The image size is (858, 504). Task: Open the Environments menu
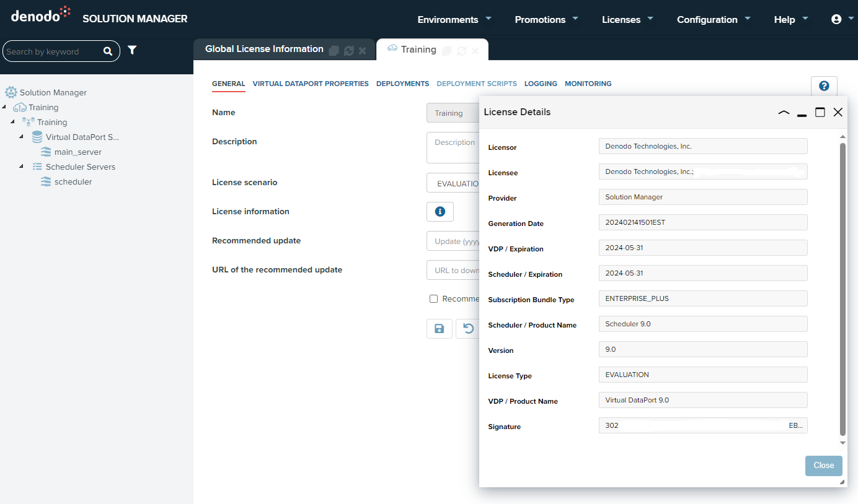[x=454, y=19]
